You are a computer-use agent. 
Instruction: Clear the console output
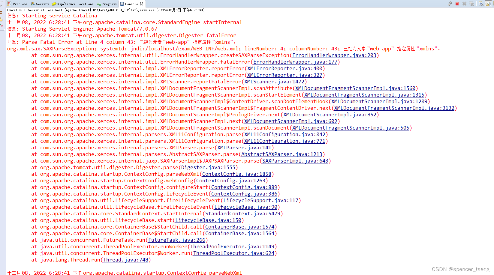click(x=481, y=4)
